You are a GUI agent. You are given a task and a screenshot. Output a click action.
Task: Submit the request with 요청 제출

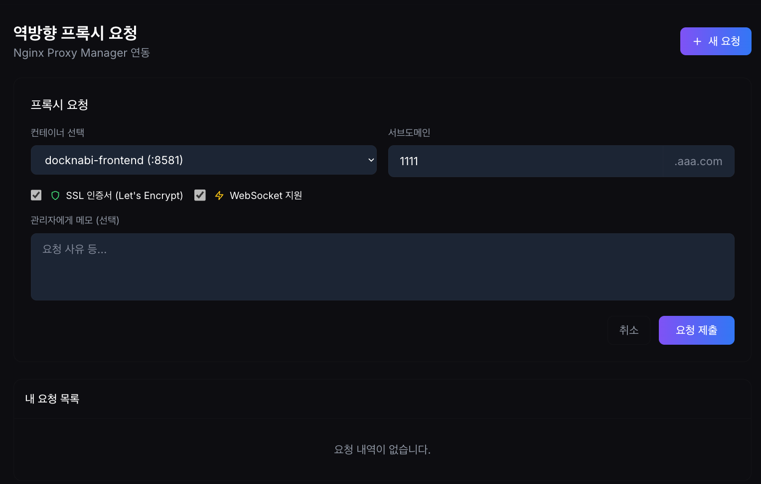696,330
